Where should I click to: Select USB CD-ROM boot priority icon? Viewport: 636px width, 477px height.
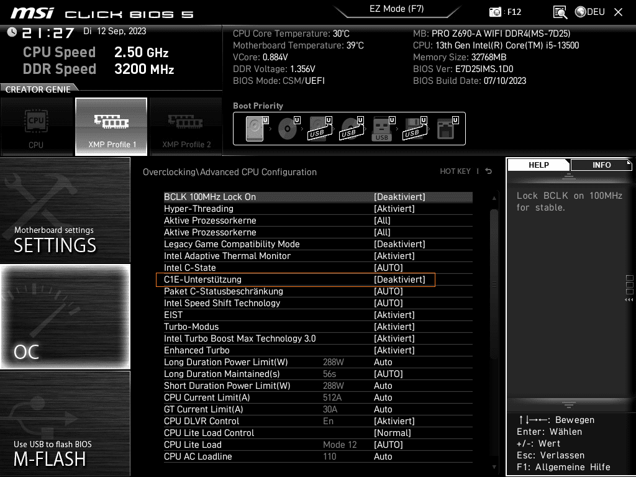pyautogui.click(x=352, y=129)
